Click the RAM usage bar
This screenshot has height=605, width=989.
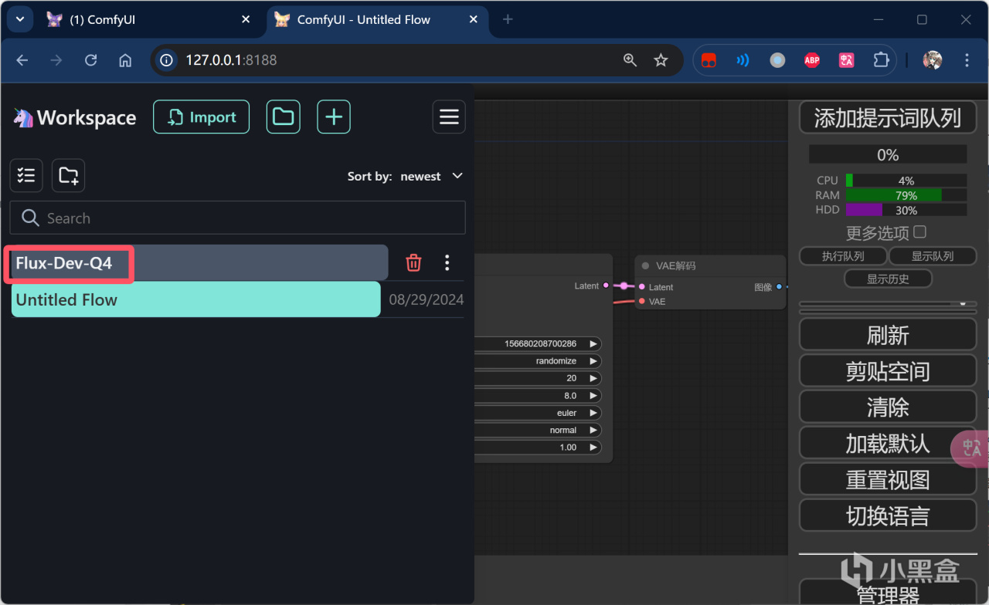(x=906, y=195)
